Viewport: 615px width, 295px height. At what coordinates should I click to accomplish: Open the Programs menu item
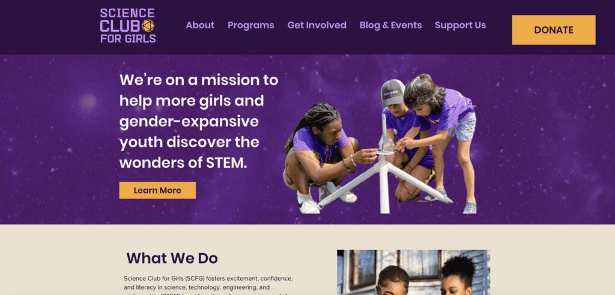point(250,25)
